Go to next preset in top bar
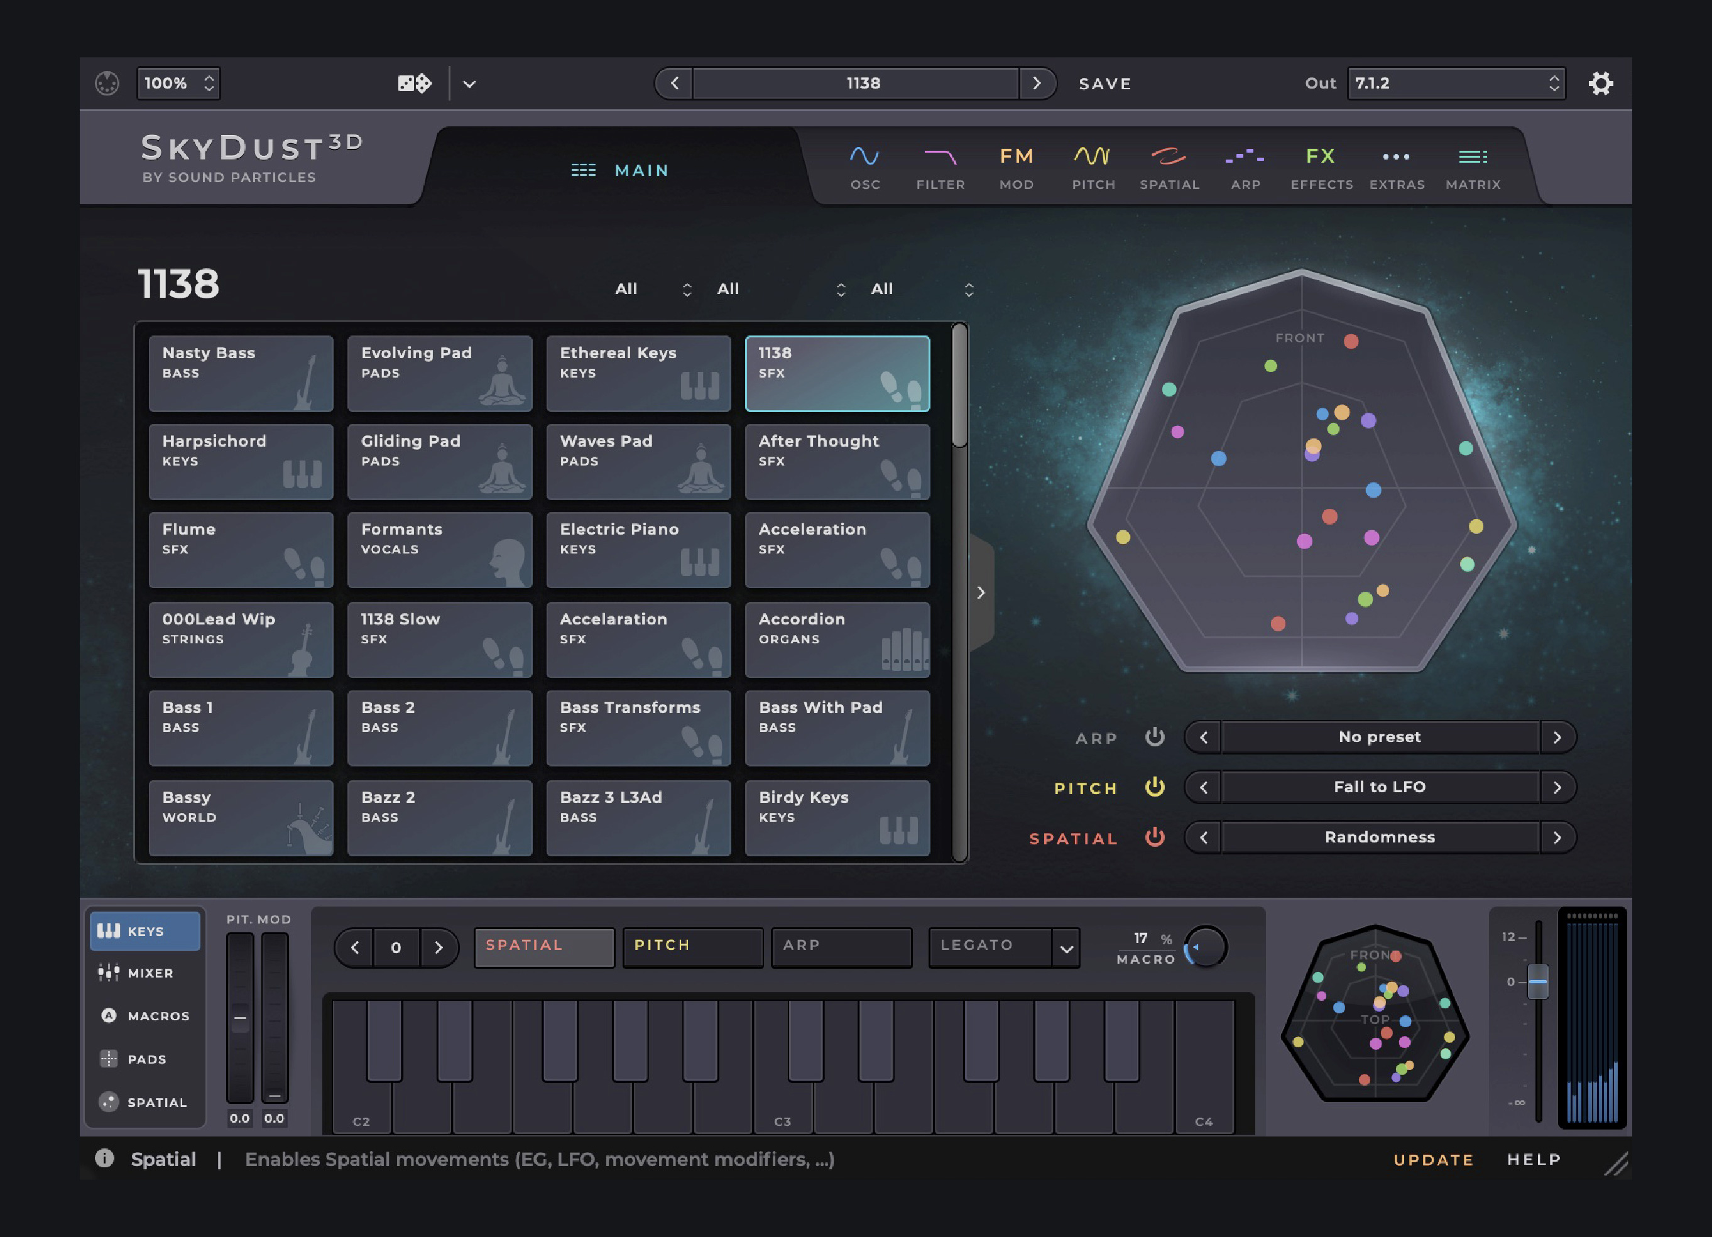Screen dimensions: 1712x1237 coord(1037,83)
